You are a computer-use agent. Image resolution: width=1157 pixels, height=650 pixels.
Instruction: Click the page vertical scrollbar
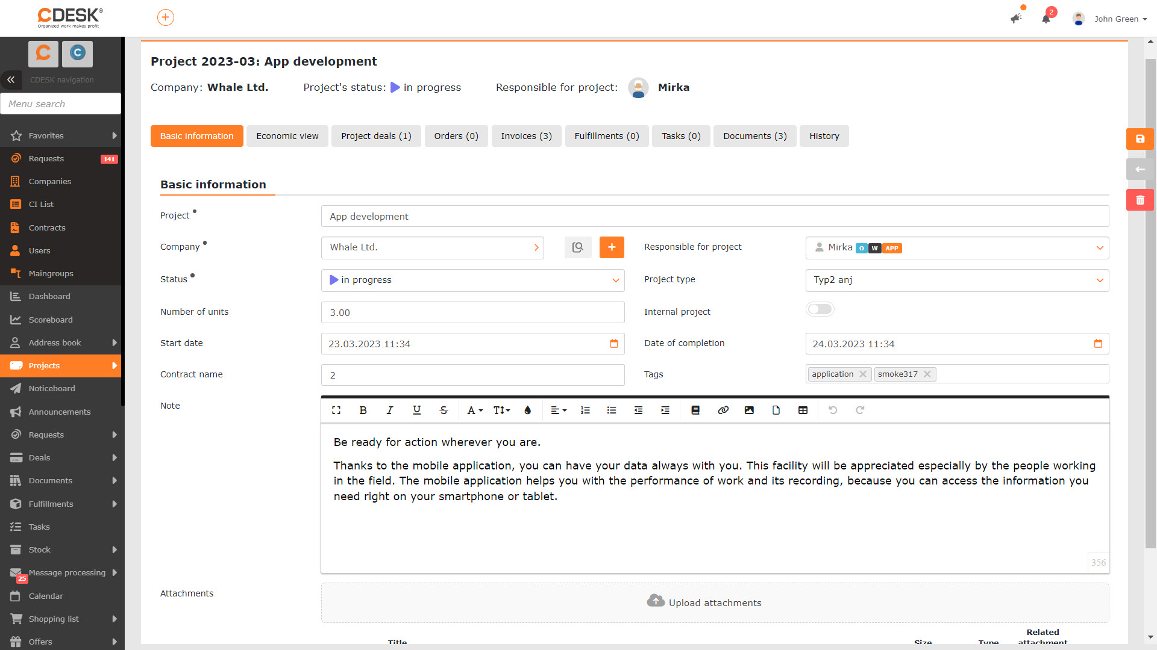(x=1150, y=303)
